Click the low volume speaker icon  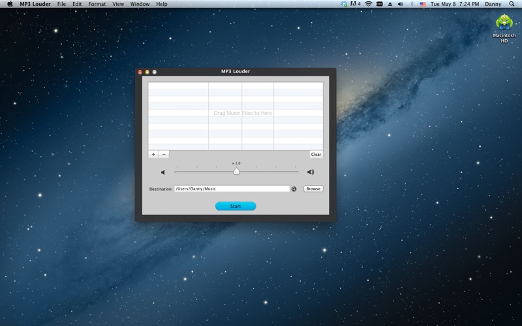click(162, 172)
